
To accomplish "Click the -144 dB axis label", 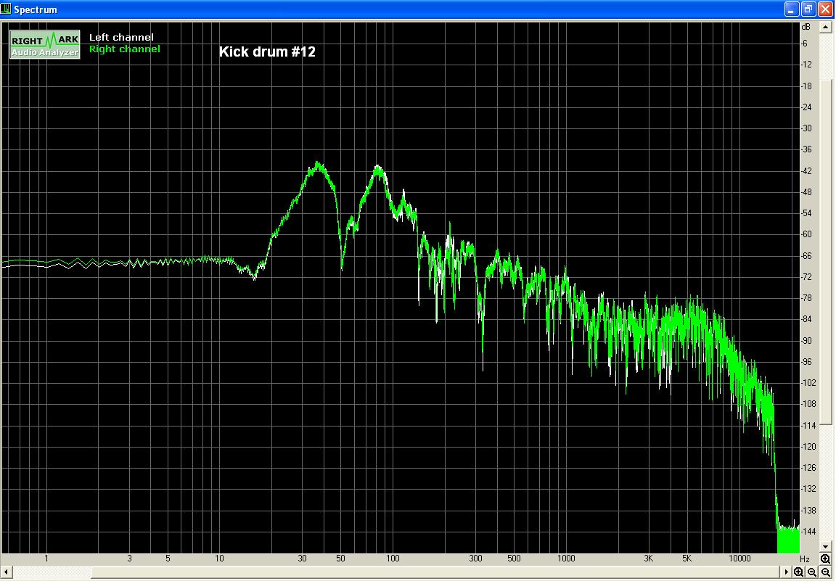I will click(x=809, y=532).
